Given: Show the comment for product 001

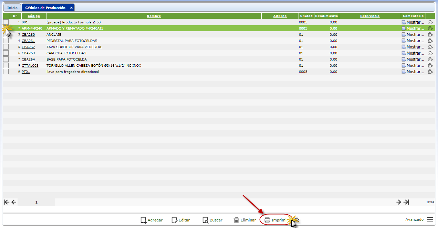Looking at the screenshot, I should [x=413, y=22].
